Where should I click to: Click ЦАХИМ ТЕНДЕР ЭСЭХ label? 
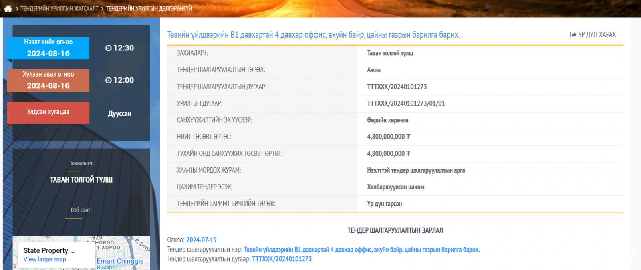click(x=205, y=187)
